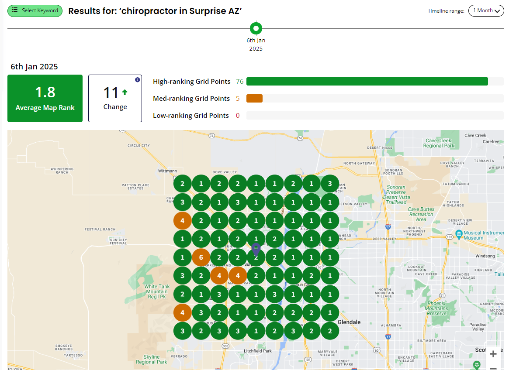The width and height of the screenshot is (509, 370).
Task: Click the green up arrow beside 11
Action: [x=125, y=92]
